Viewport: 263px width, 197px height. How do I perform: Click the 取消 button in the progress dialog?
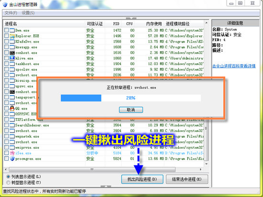(131, 110)
